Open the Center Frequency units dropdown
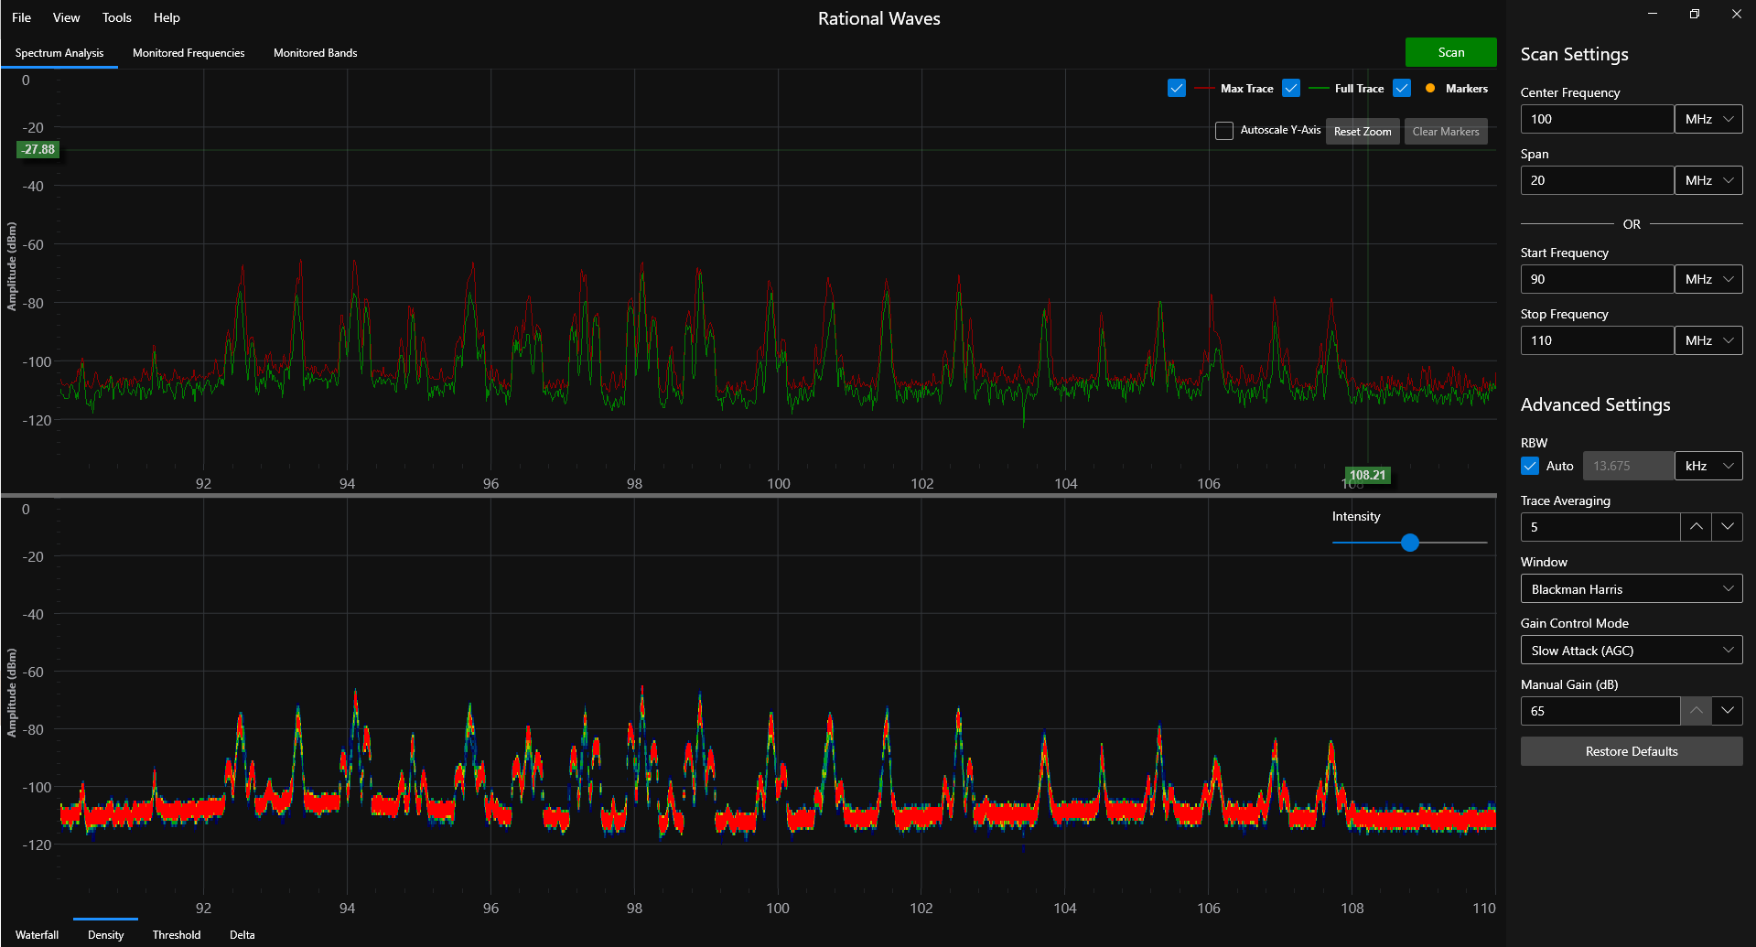Viewport: 1756px width, 947px height. coord(1708,118)
